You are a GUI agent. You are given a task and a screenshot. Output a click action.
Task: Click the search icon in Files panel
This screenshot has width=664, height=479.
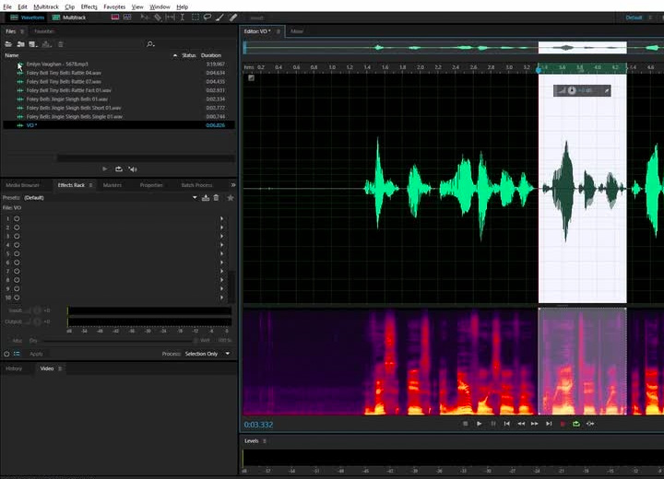[150, 44]
